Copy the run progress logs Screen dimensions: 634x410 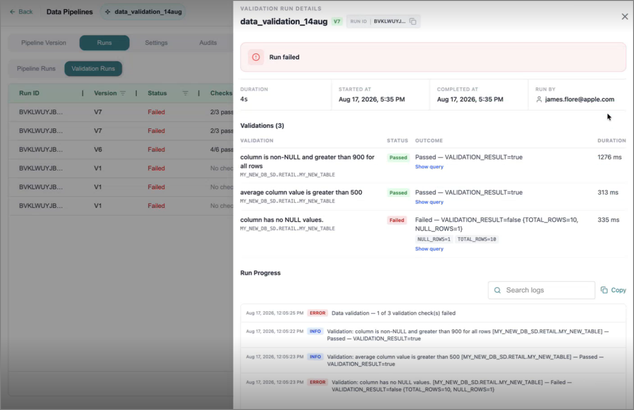[613, 290]
